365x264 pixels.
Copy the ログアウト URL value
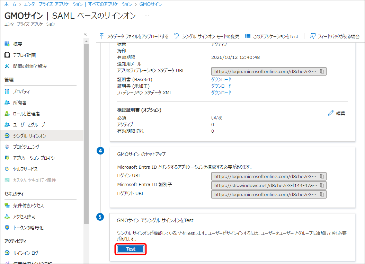click(322, 194)
